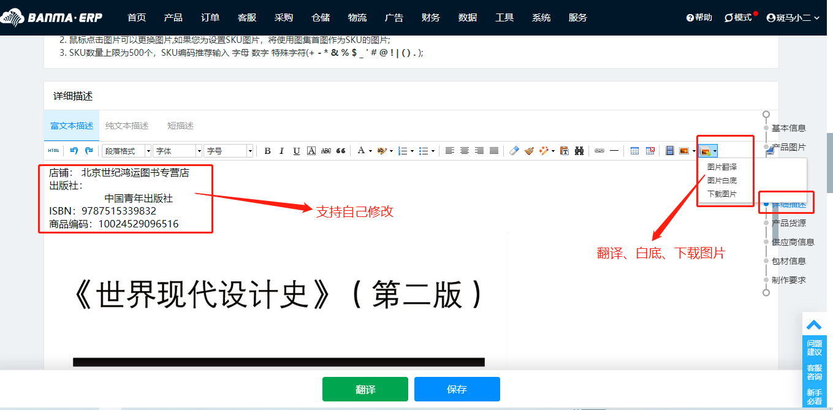This screenshot has width=833, height=410.
Task: Toggle italic formatting
Action: click(x=282, y=151)
